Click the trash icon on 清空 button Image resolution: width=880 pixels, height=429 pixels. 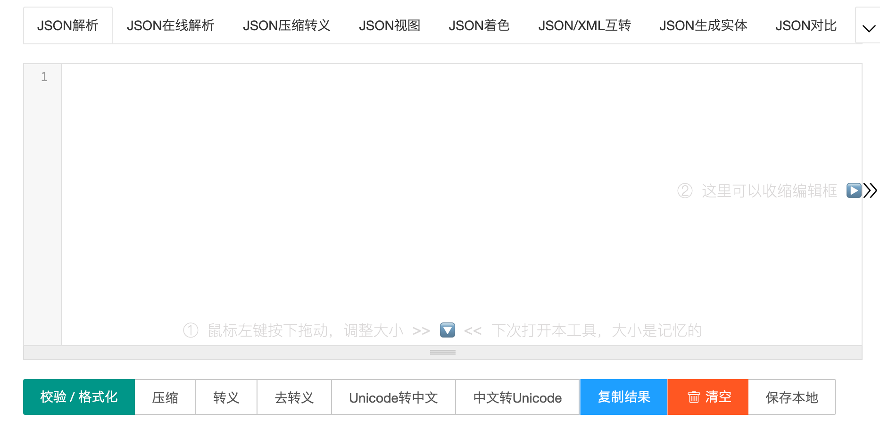click(x=693, y=397)
